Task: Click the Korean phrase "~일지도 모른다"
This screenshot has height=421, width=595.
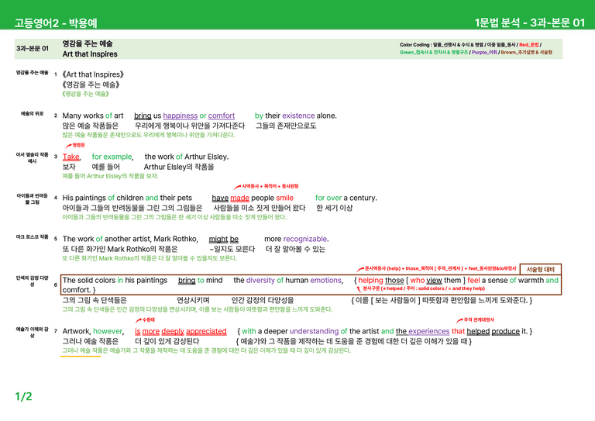Action: (x=232, y=249)
